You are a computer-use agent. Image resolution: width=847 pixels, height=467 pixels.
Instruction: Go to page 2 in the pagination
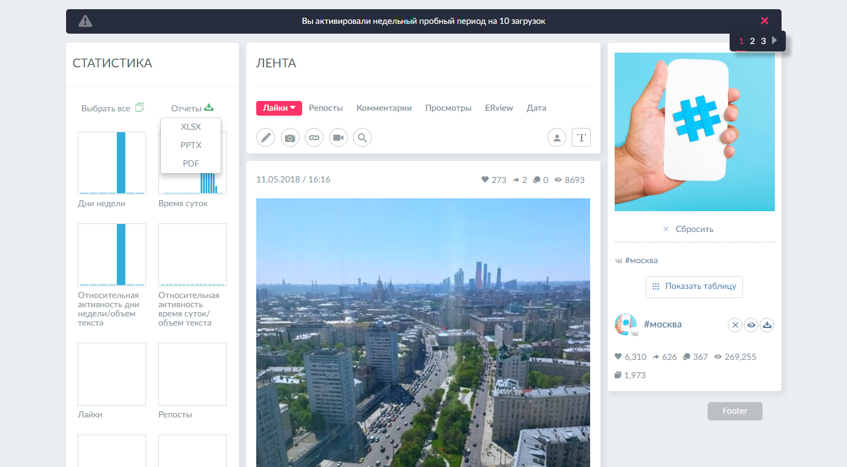(x=752, y=41)
